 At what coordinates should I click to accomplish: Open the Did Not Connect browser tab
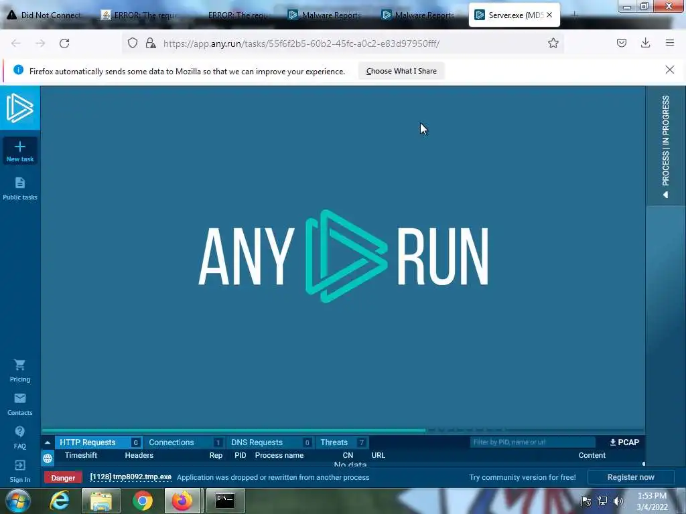point(45,15)
